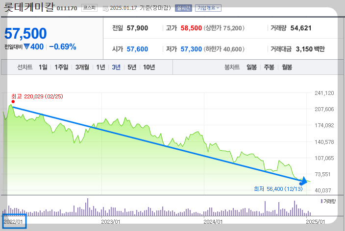Click the 2025/01 axis label
This screenshot has width=345, height=231.
pos(316,222)
